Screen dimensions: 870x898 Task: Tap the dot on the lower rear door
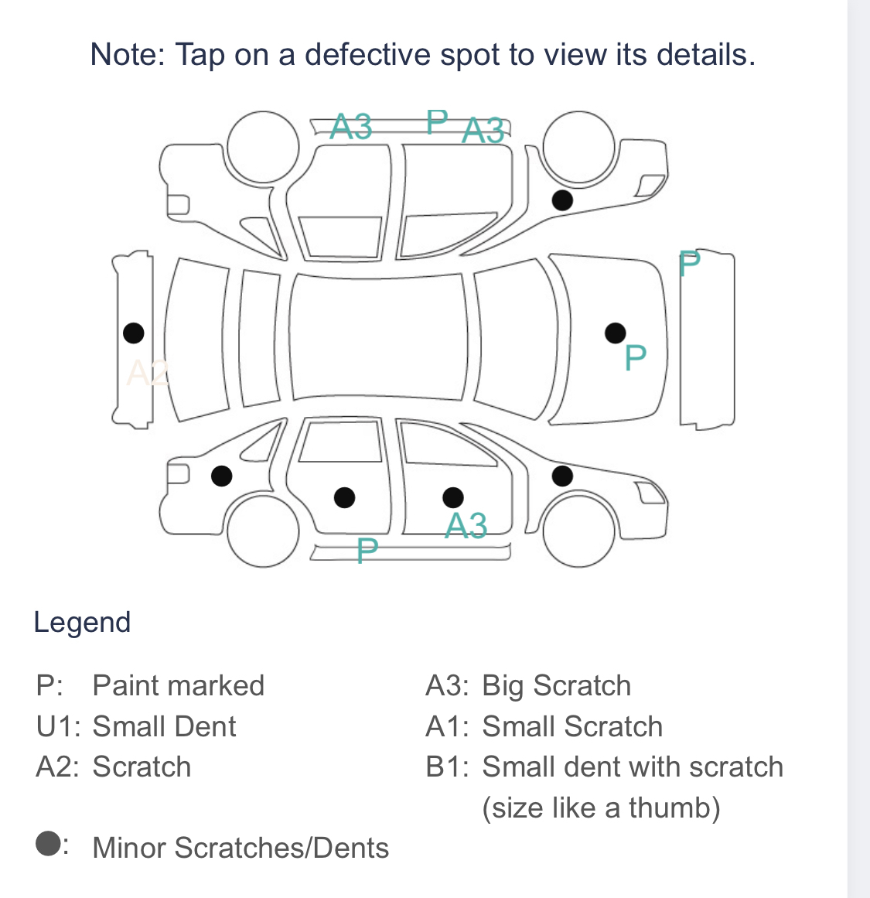pyautogui.click(x=453, y=497)
